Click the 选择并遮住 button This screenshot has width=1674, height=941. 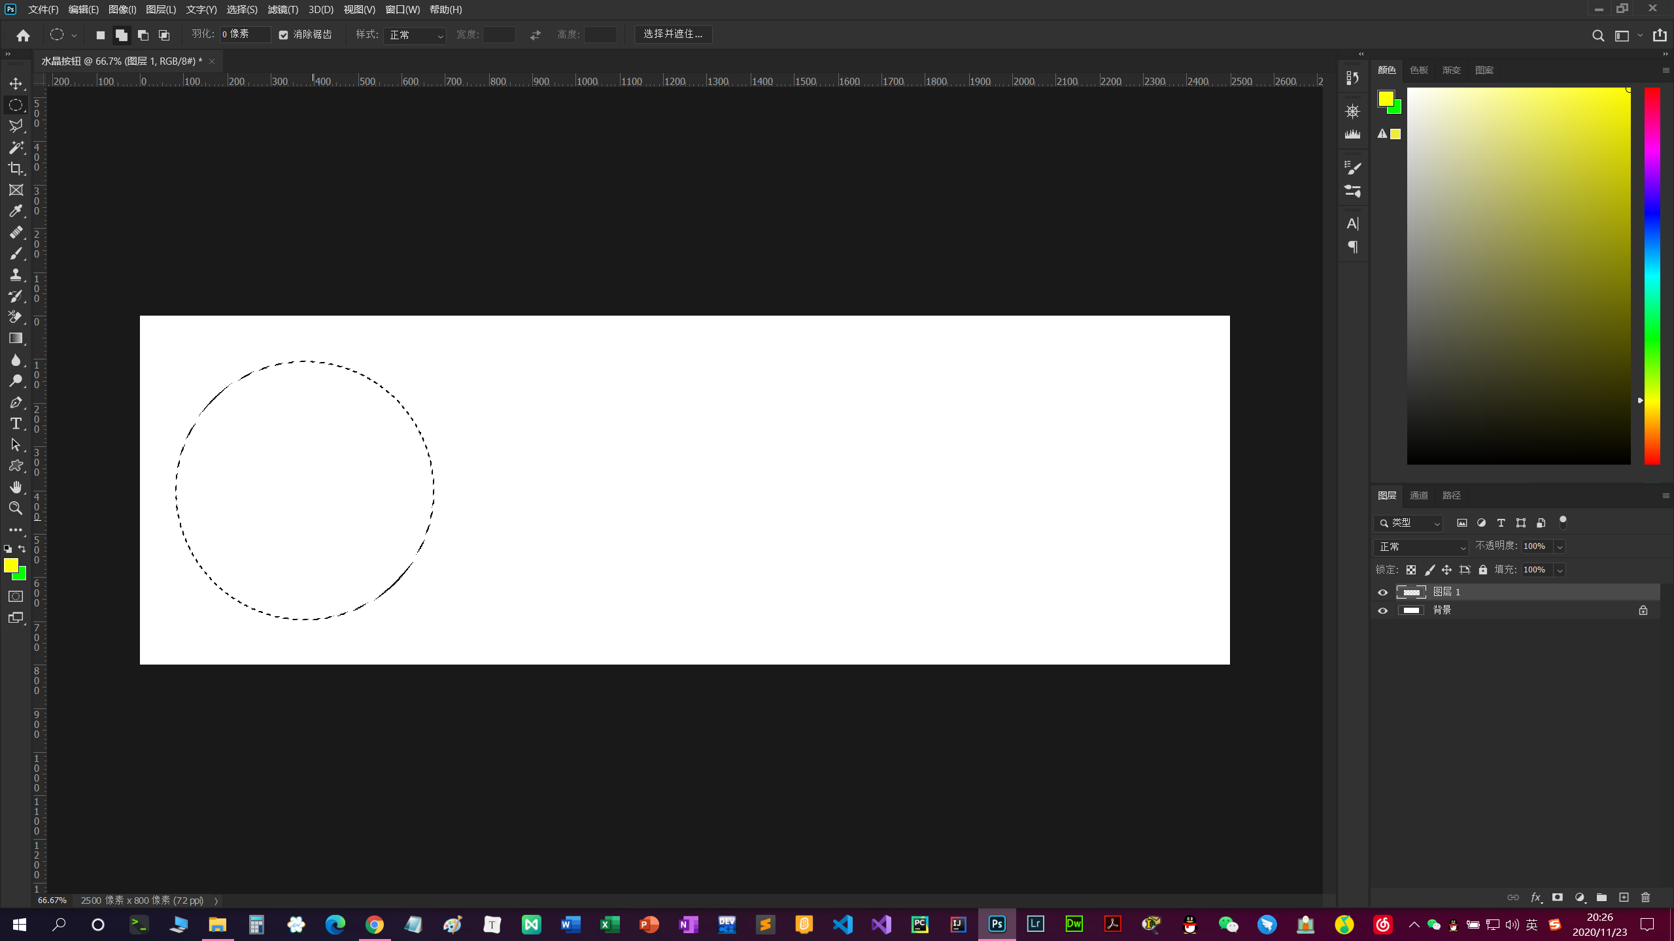[673, 35]
